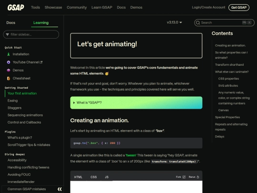
Task: Jump to SVG attributes contents link
Action: pyautogui.click(x=228, y=86)
